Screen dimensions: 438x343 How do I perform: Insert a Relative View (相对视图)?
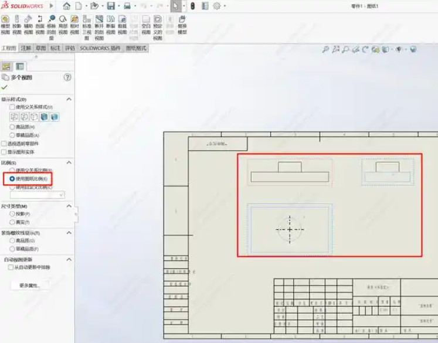pos(74,25)
